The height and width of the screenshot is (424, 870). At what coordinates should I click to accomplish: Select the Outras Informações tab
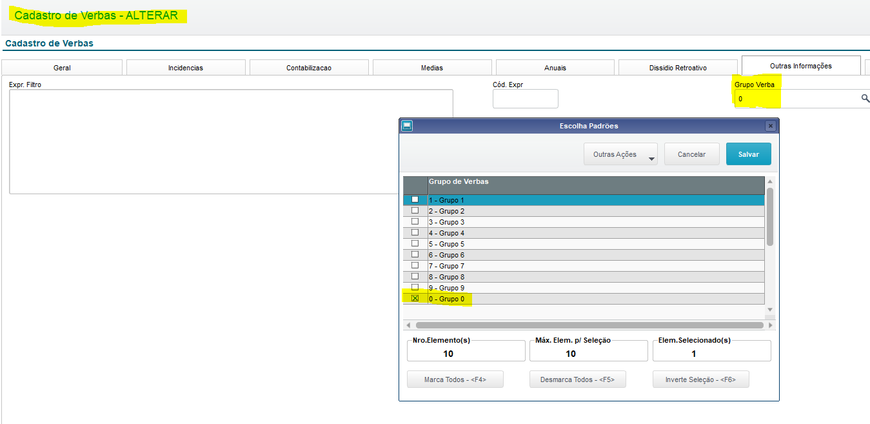tap(801, 66)
